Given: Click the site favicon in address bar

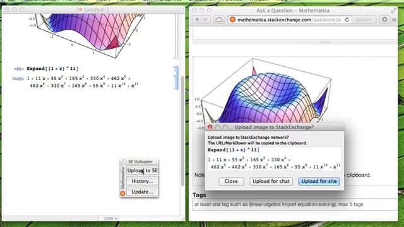Looking at the screenshot, I should pos(232,20).
